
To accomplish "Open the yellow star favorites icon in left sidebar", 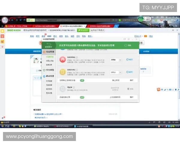I will click(2, 31).
